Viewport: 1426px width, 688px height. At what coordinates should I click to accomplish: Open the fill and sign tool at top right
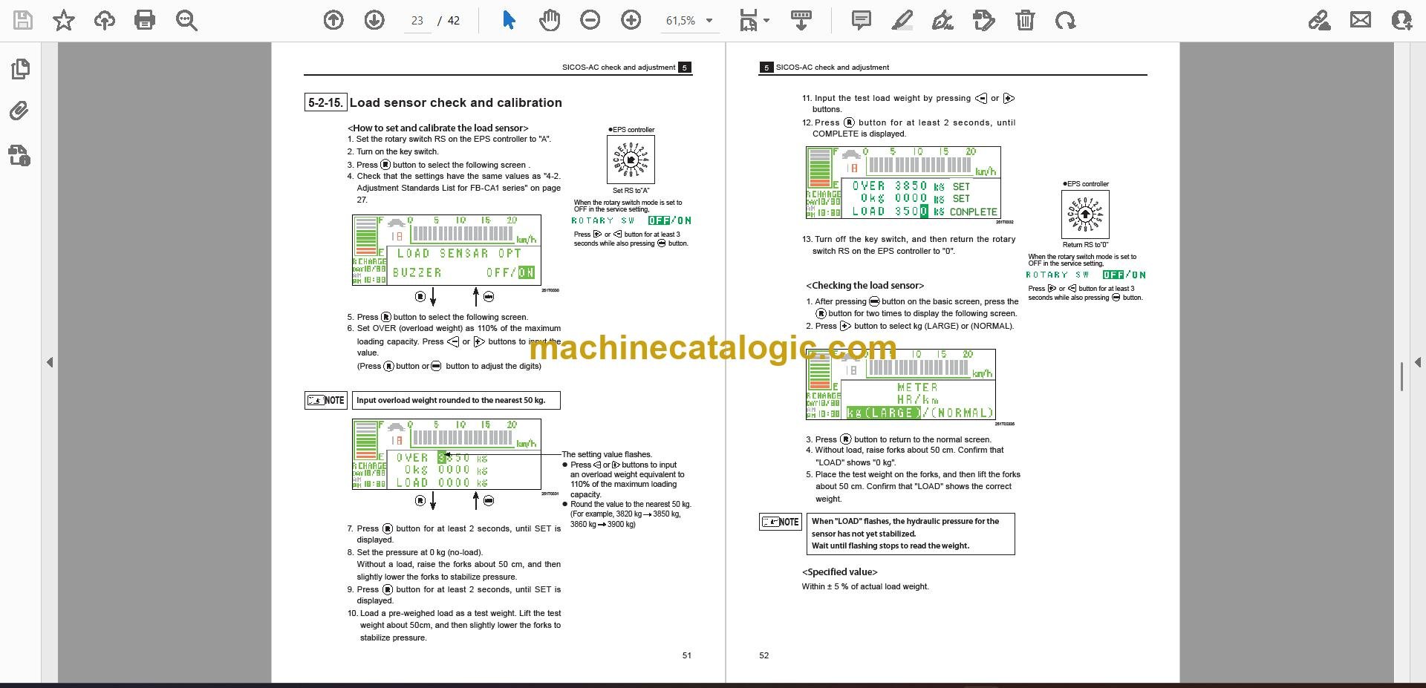(x=1320, y=20)
